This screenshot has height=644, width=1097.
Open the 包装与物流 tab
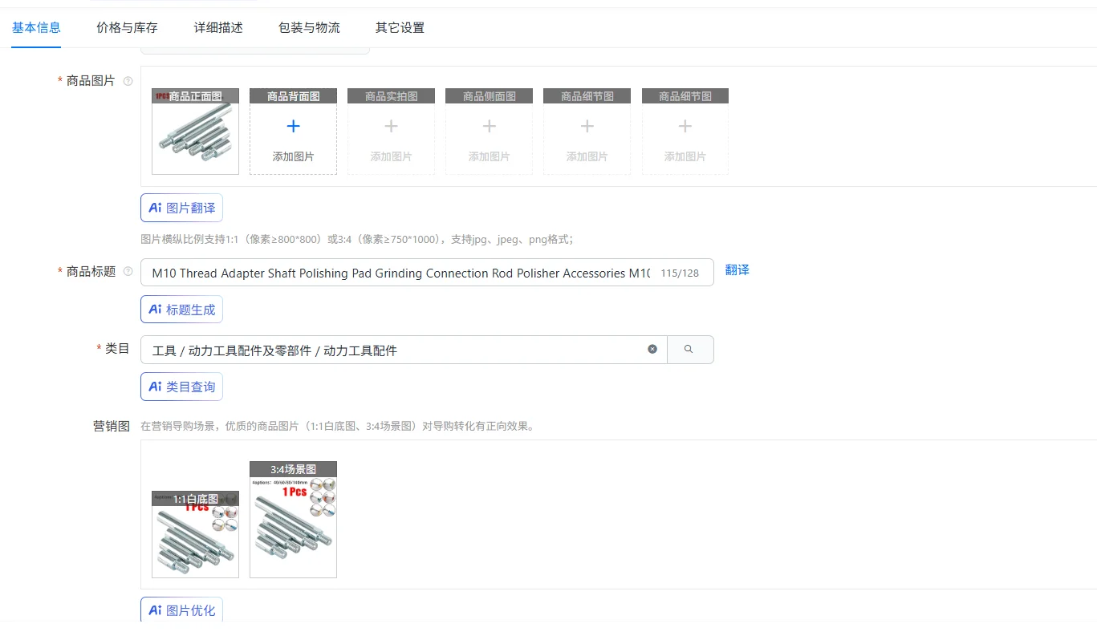pyautogui.click(x=309, y=27)
